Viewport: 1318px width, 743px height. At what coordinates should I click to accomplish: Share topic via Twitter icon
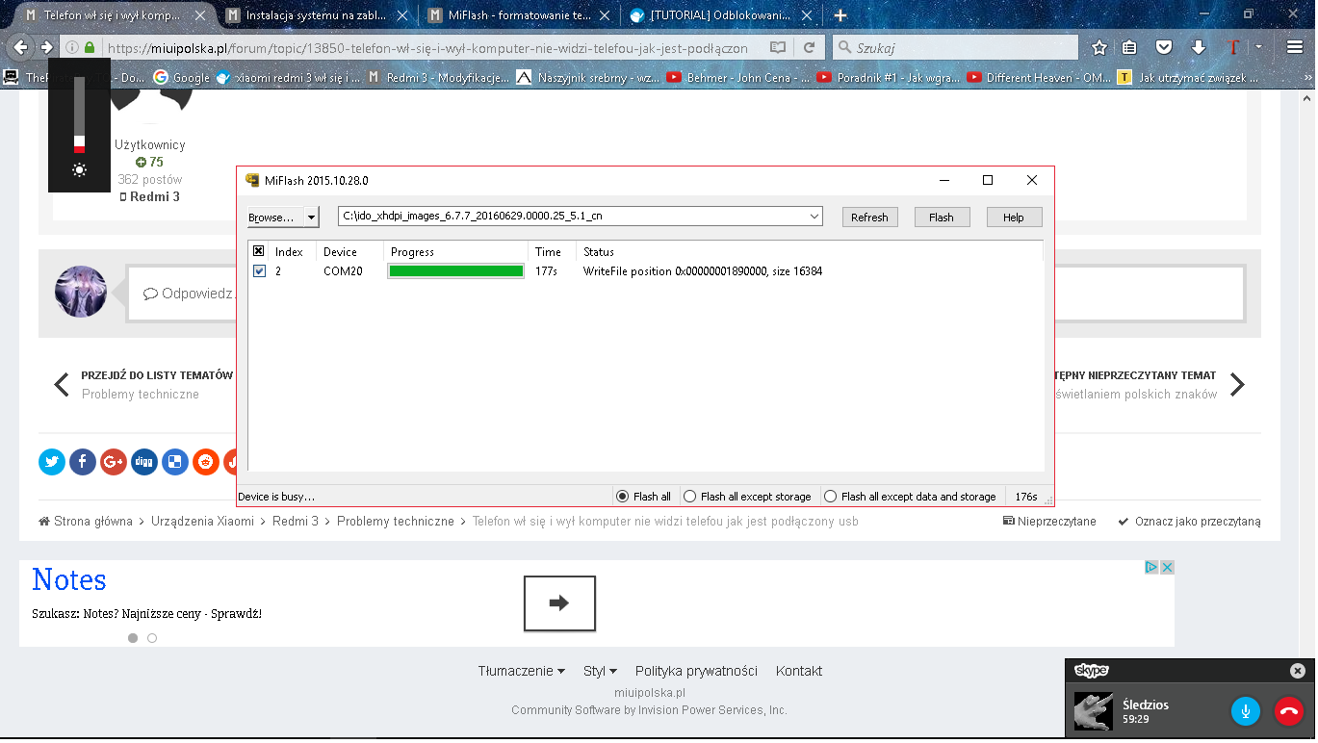tap(52, 462)
